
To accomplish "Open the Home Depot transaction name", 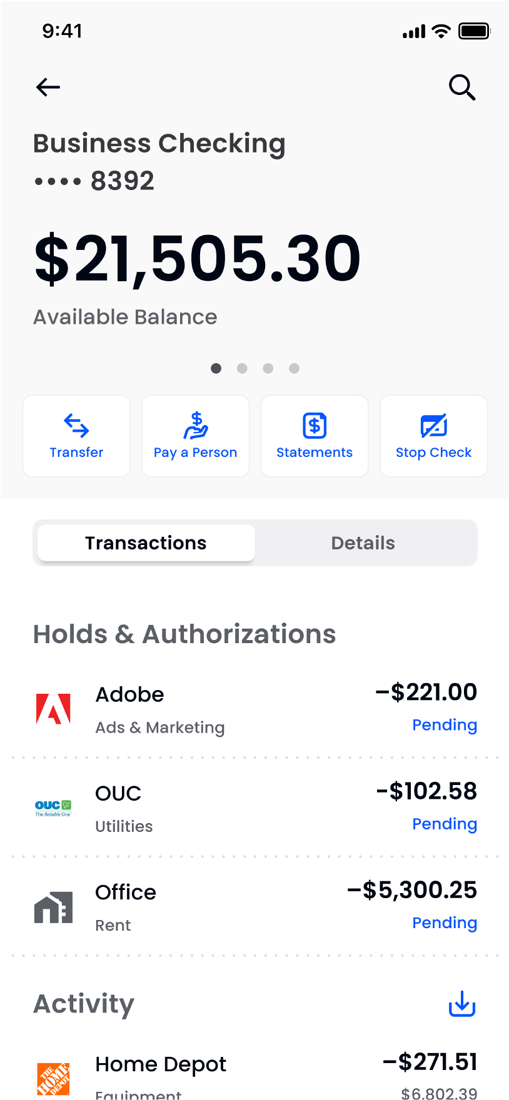I will coord(161,1064).
